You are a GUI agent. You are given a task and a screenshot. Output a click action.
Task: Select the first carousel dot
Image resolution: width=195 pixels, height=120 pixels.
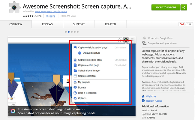(x=66, y=32)
